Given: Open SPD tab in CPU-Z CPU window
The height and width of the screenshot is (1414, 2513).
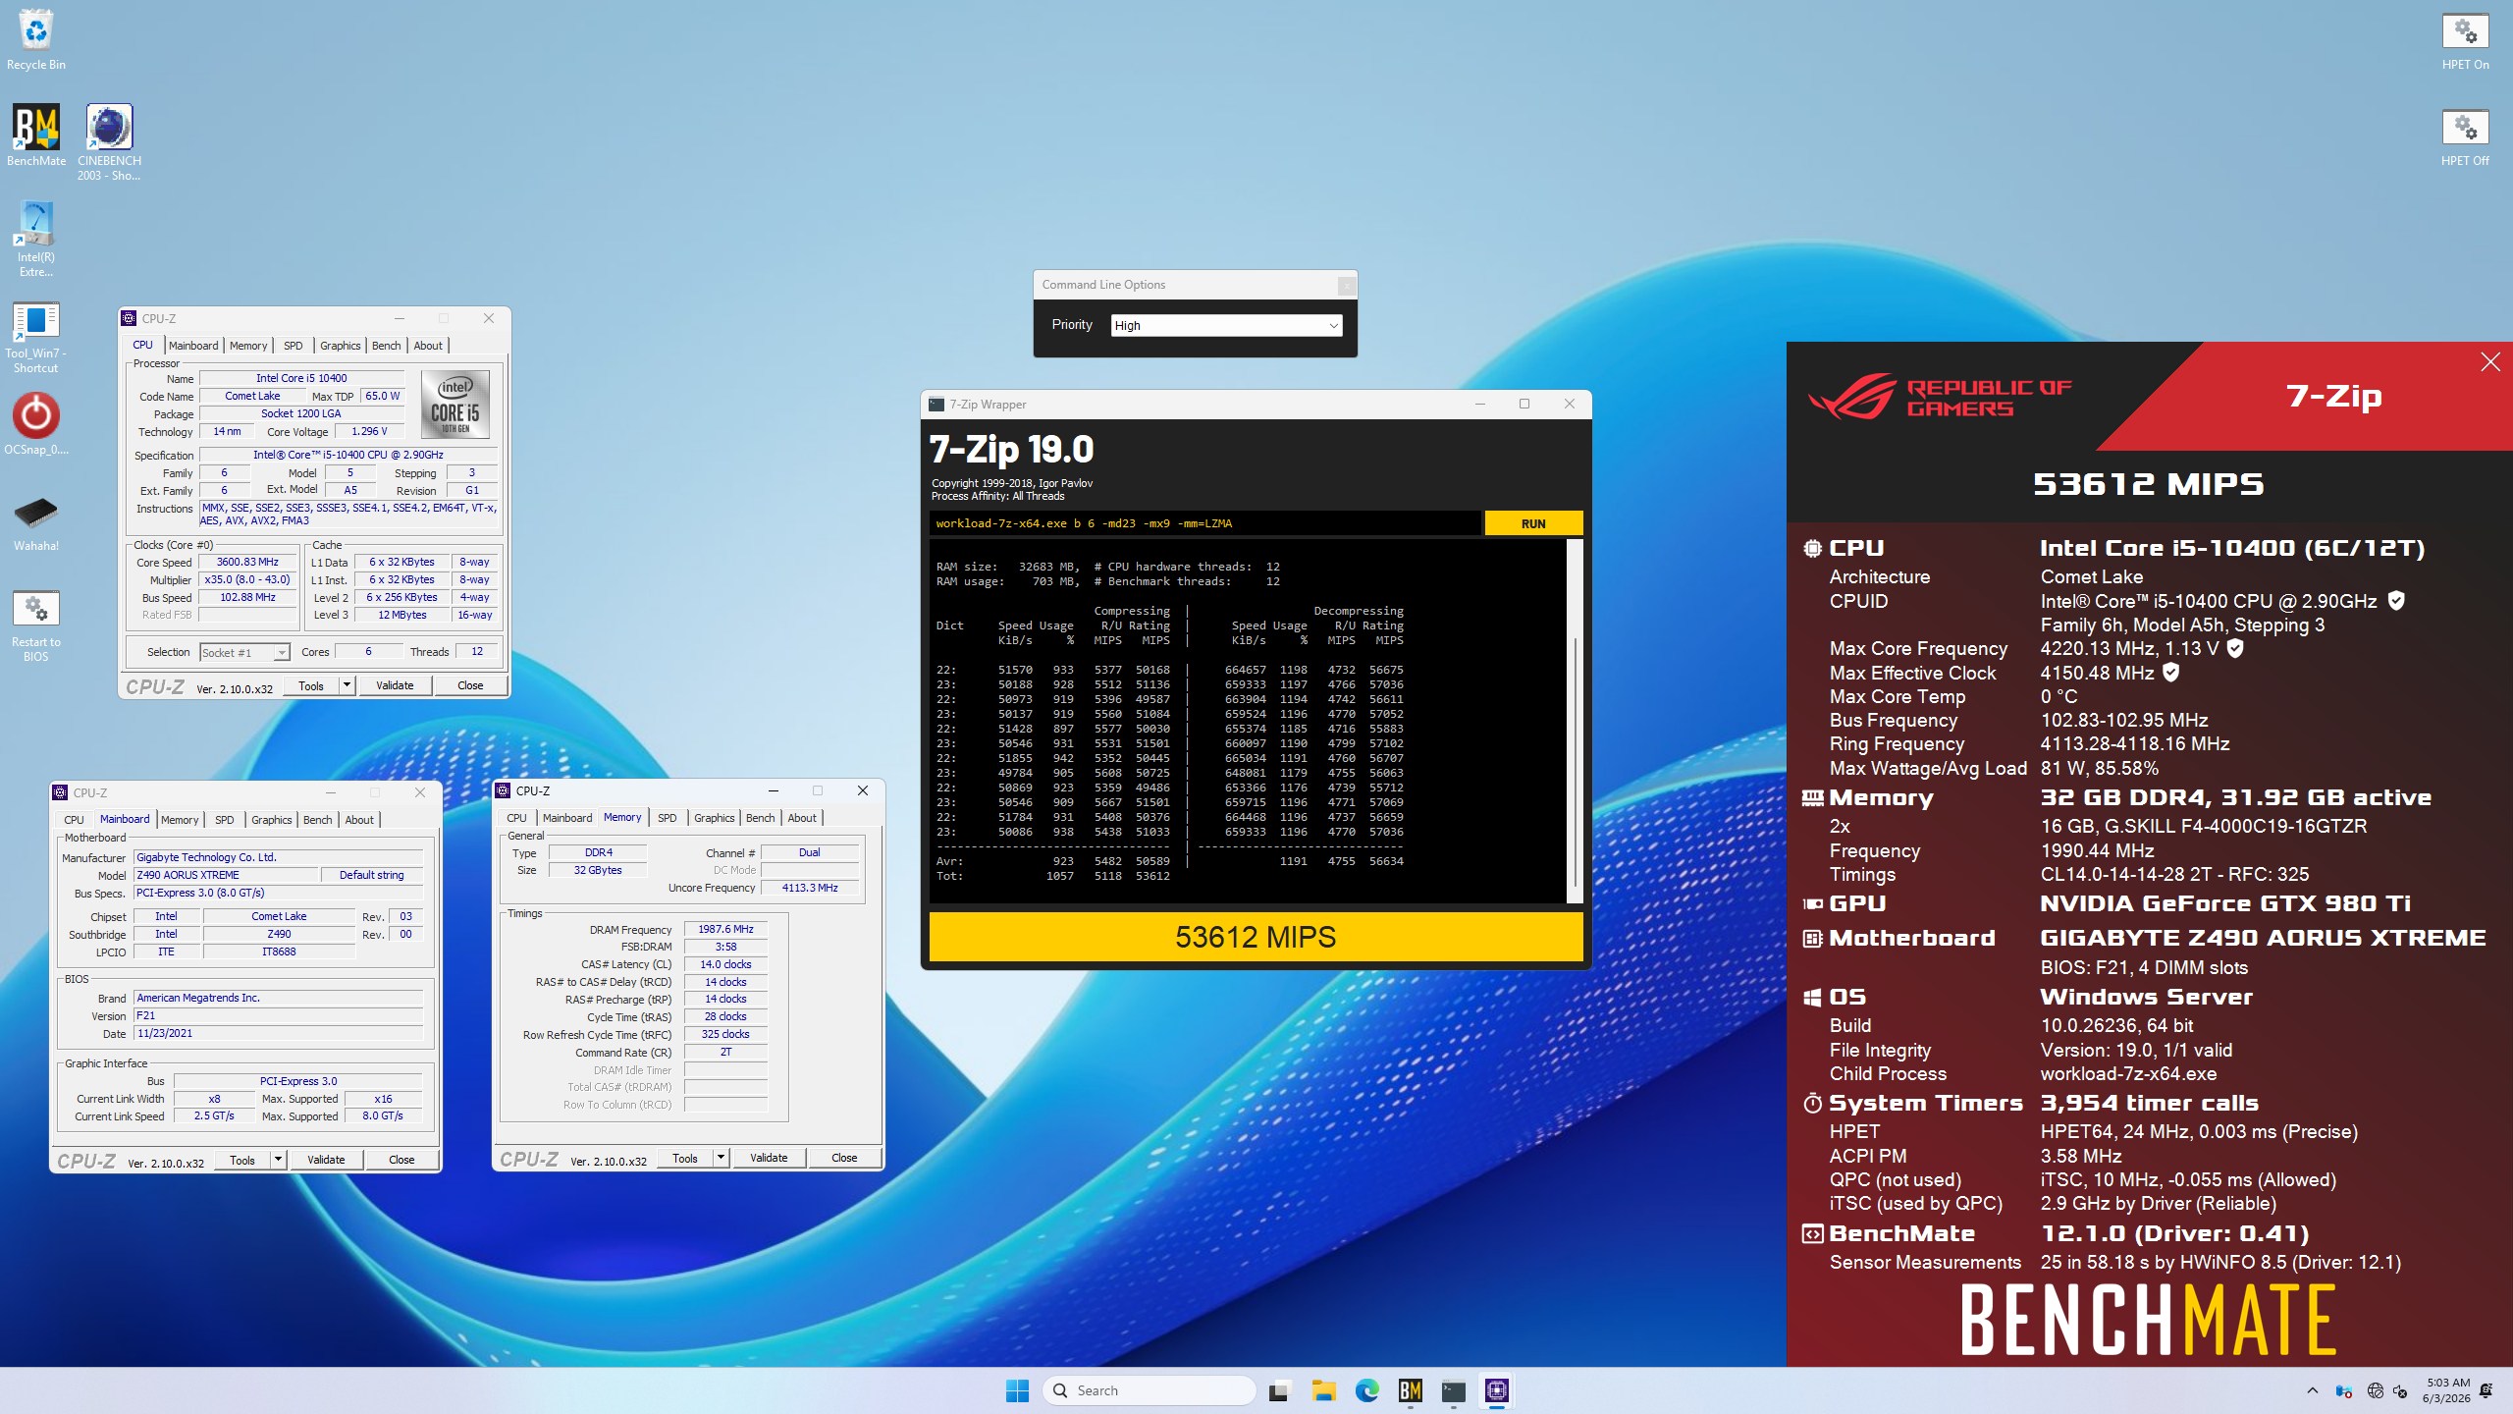Looking at the screenshot, I should 294,346.
